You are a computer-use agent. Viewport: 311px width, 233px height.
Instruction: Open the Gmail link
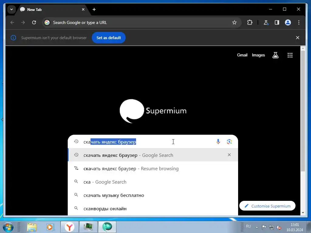242,55
